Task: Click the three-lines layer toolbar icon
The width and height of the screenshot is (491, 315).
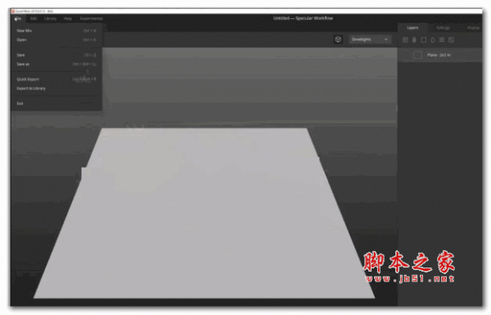Action: [x=442, y=40]
